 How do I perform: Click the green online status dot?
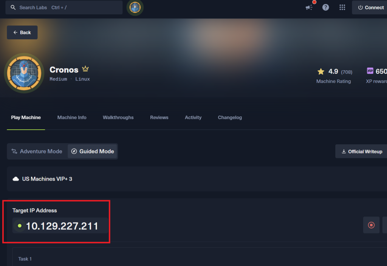[20, 226]
